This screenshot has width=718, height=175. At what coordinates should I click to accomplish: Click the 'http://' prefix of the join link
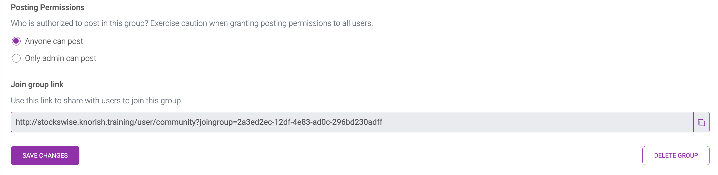(x=26, y=122)
